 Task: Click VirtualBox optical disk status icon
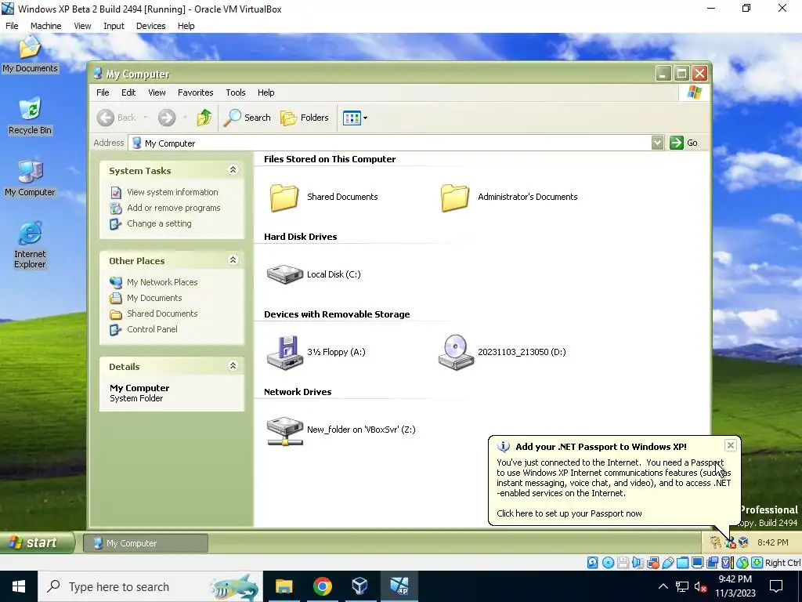[608, 563]
